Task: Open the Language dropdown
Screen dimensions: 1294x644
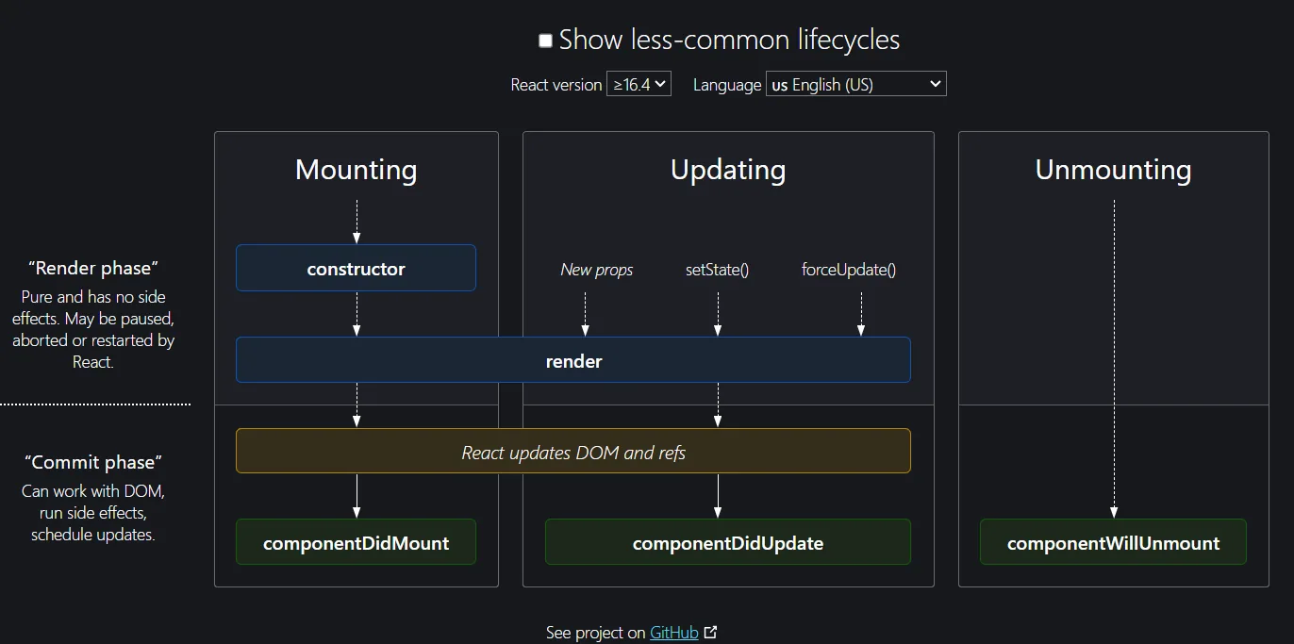Action: [855, 84]
